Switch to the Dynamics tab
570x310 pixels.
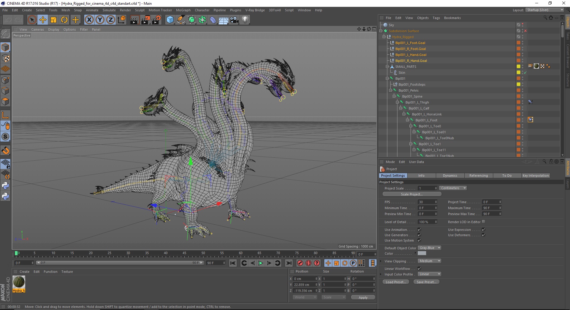click(x=450, y=176)
